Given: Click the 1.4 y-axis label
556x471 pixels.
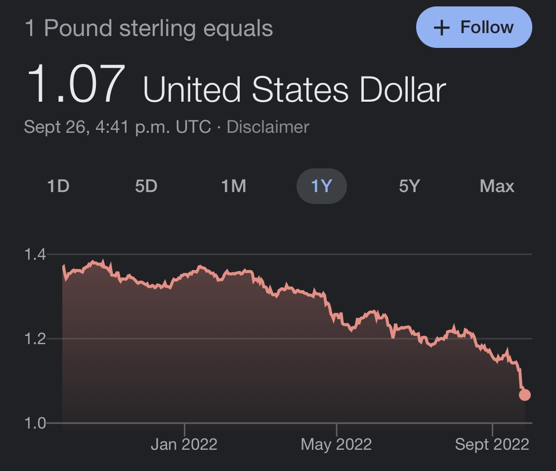Looking at the screenshot, I should pos(35,255).
